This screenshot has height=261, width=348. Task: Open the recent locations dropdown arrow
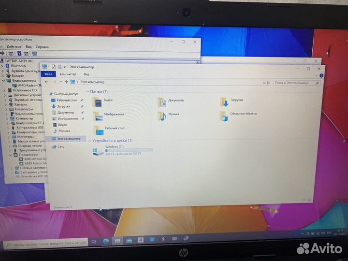tap(60, 82)
